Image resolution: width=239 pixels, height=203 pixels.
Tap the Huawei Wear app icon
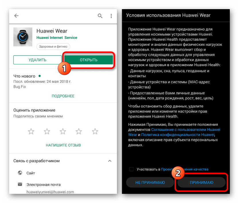point(23,37)
